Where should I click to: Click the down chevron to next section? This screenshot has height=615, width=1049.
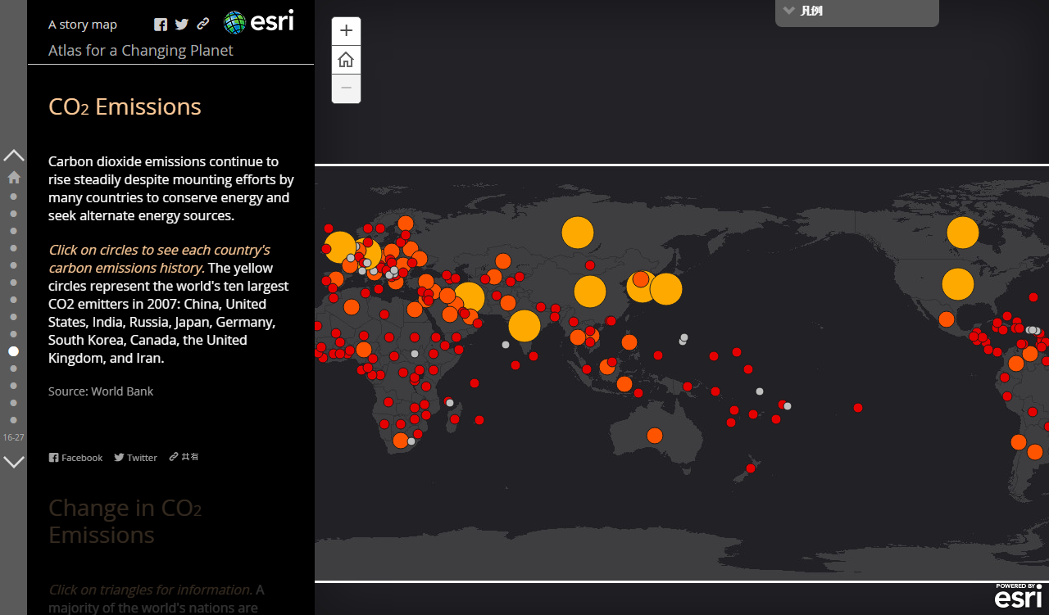(x=14, y=462)
